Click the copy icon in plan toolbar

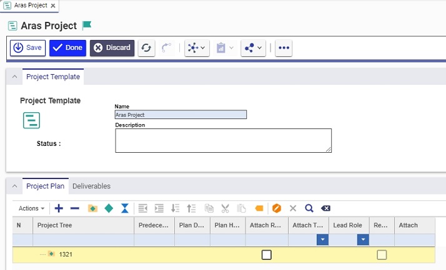click(209, 208)
